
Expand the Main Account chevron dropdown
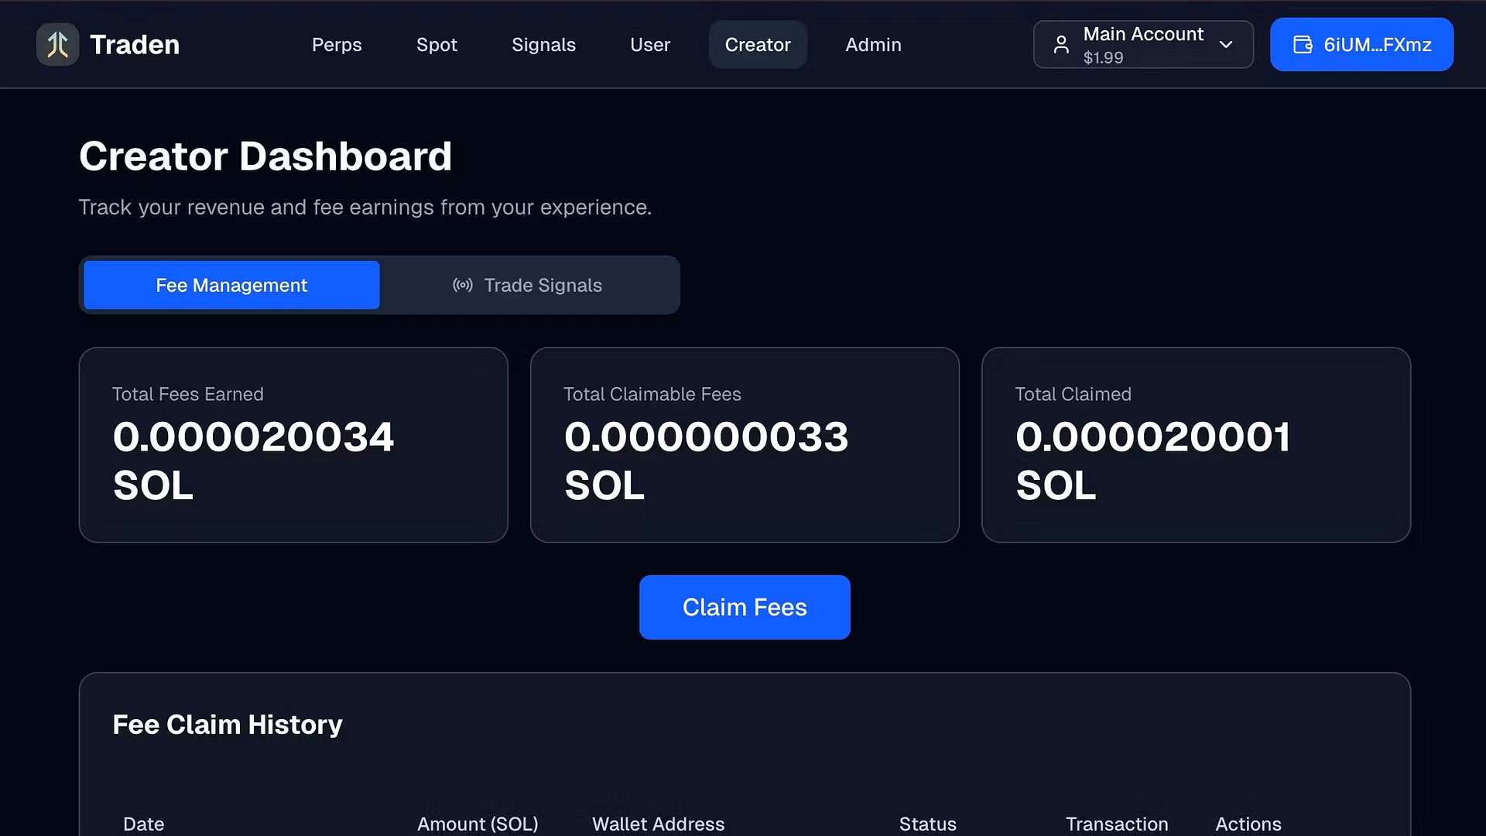coord(1226,45)
